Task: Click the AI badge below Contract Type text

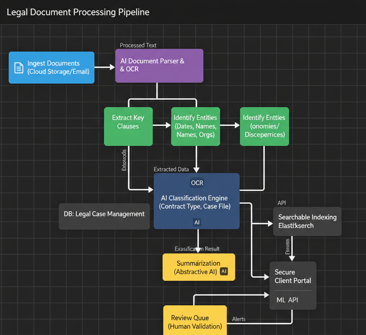Action: tap(197, 222)
